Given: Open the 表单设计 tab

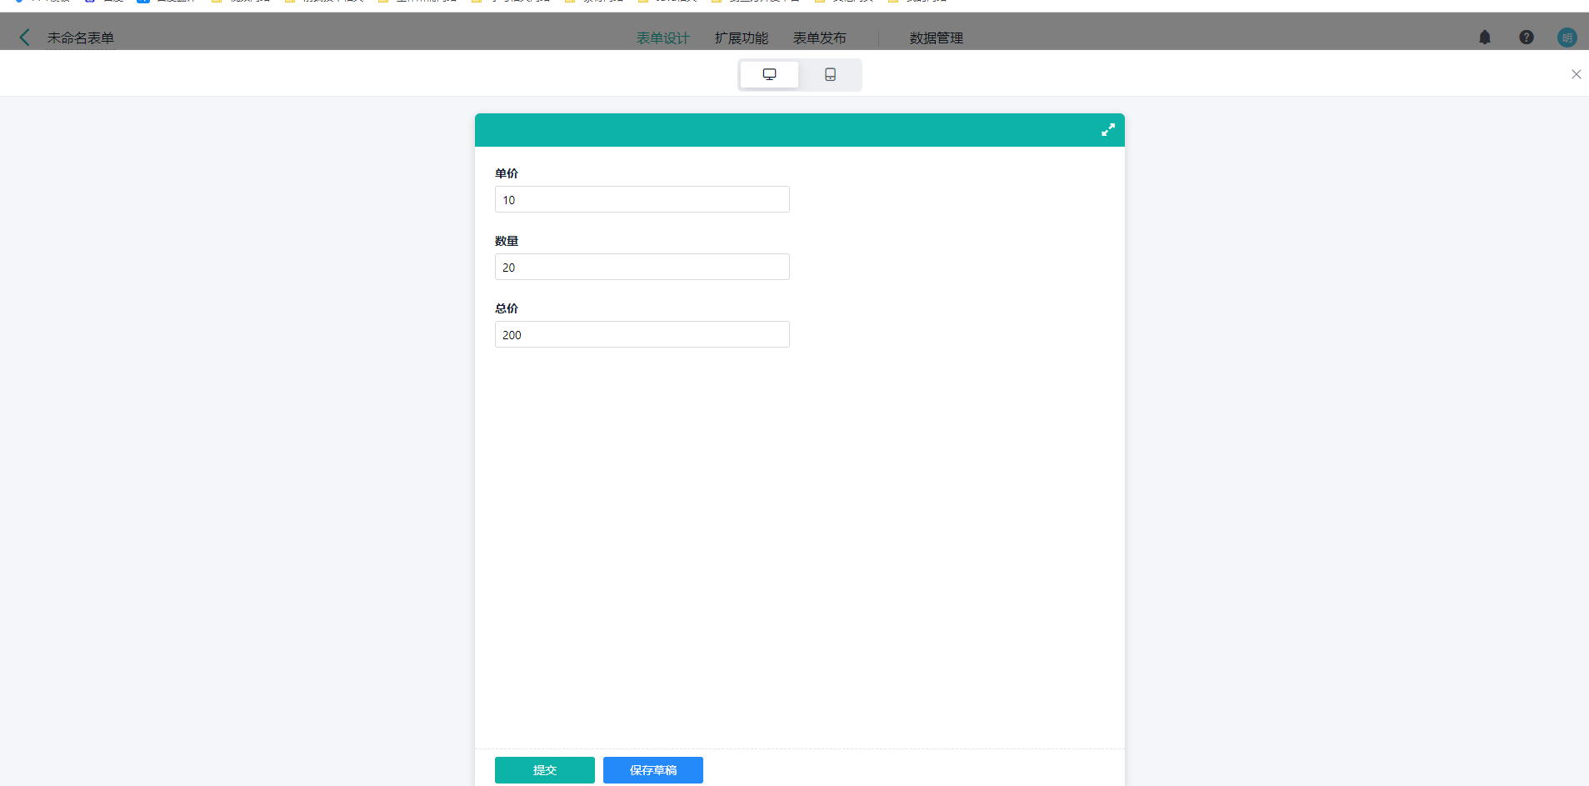Looking at the screenshot, I should (663, 38).
